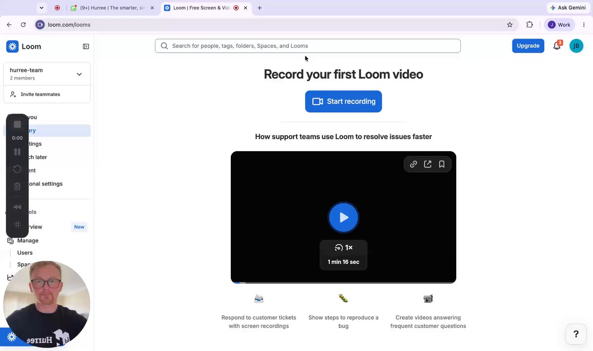Expand the tab search dropdown arrow
593x351 pixels.
coord(41,8)
